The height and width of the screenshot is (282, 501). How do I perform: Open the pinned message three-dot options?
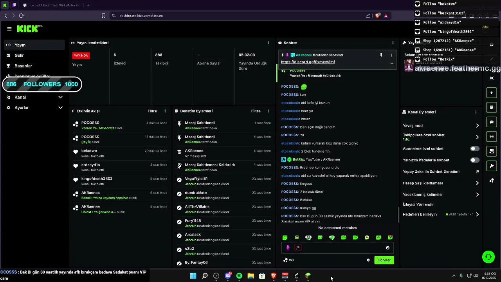(x=391, y=55)
